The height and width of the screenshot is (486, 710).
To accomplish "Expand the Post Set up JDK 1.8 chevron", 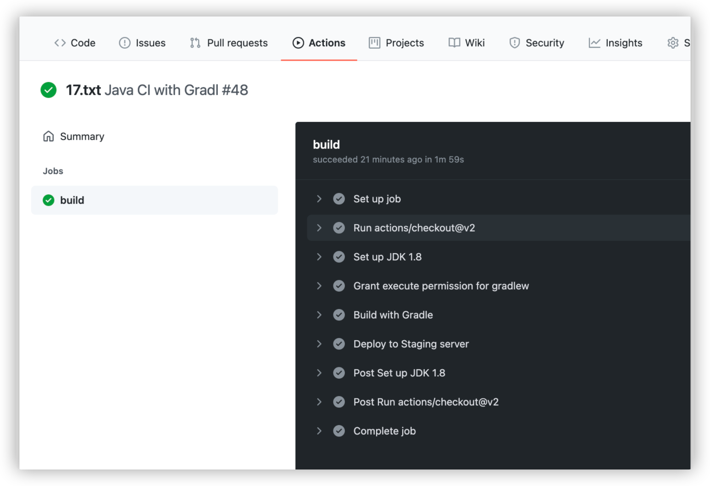I will [319, 373].
